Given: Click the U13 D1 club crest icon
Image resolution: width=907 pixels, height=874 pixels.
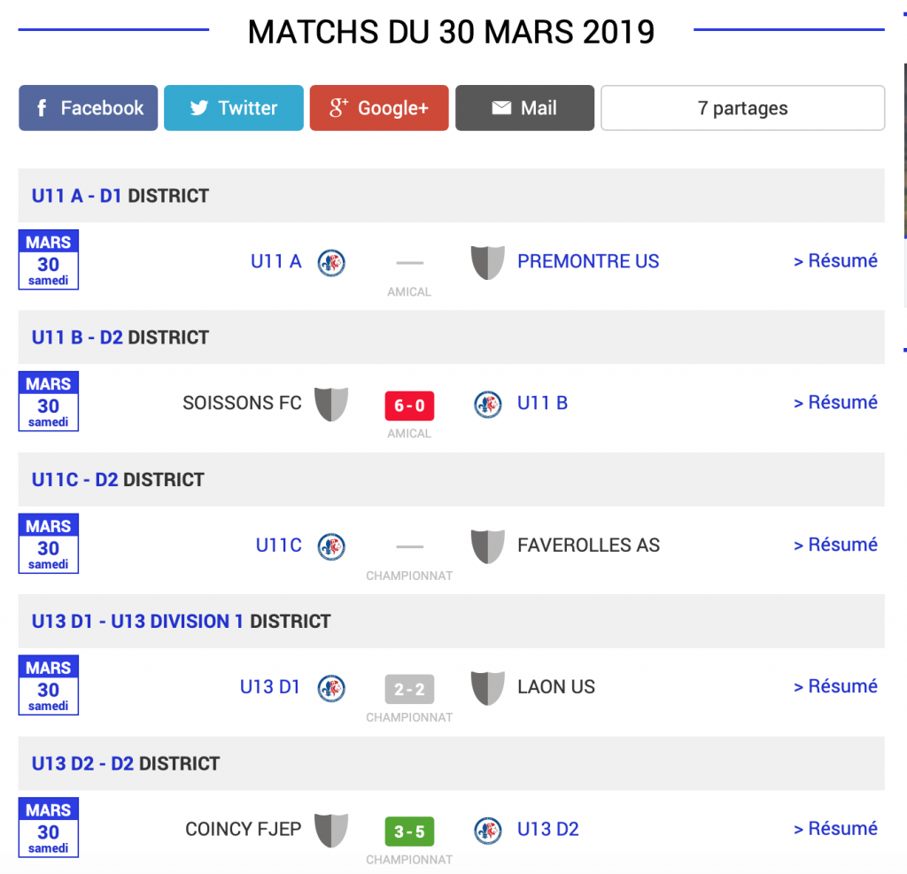Looking at the screenshot, I should point(331,688).
